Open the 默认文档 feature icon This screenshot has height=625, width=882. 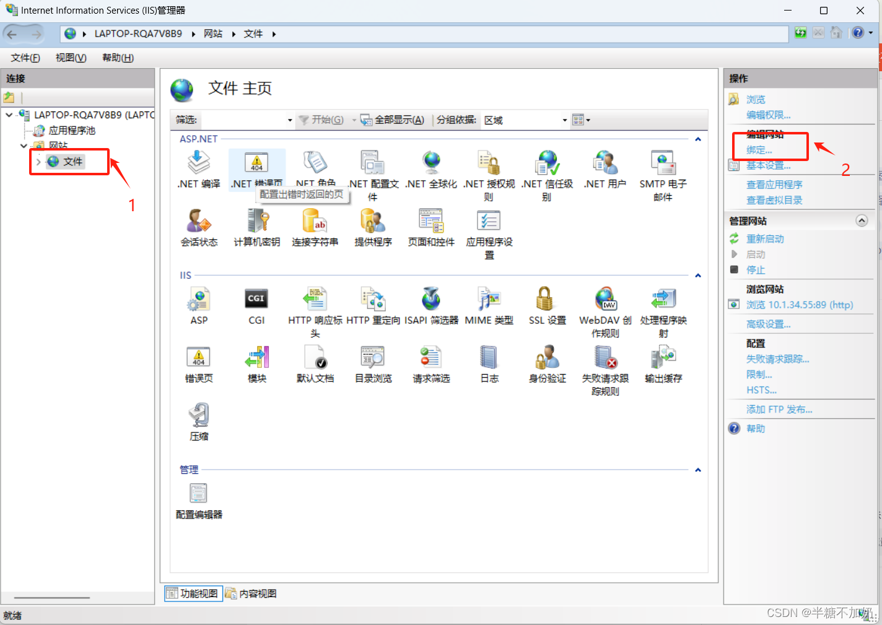pyautogui.click(x=315, y=357)
